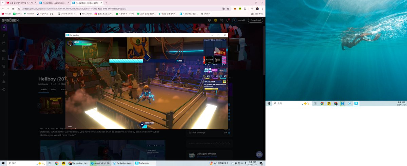Image resolution: width=407 pixels, height=166 pixels.
Task: Open Chrome extensions puzzle icon
Action: (x=245, y=8)
